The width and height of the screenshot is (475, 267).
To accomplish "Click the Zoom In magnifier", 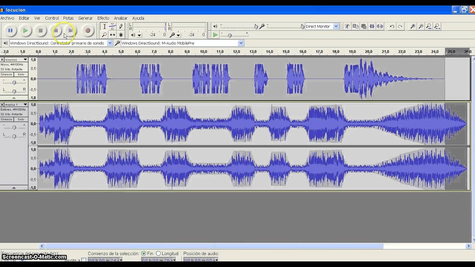I will (x=413, y=26).
